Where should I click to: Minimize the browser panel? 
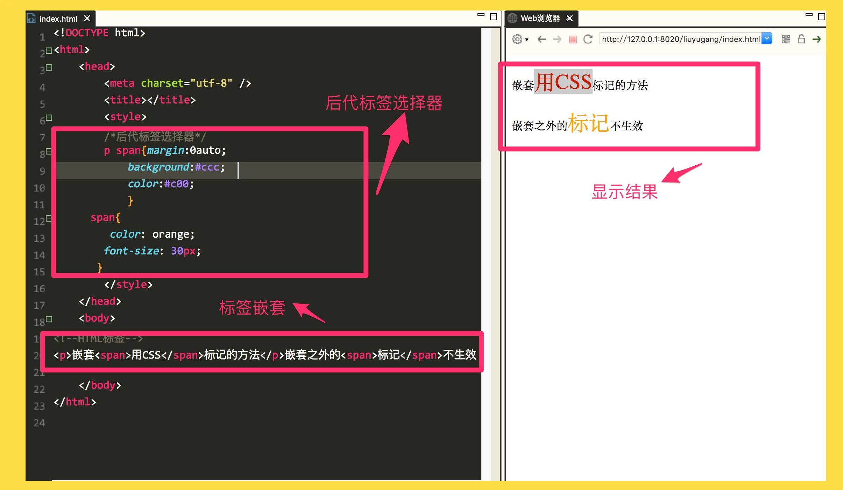click(809, 15)
